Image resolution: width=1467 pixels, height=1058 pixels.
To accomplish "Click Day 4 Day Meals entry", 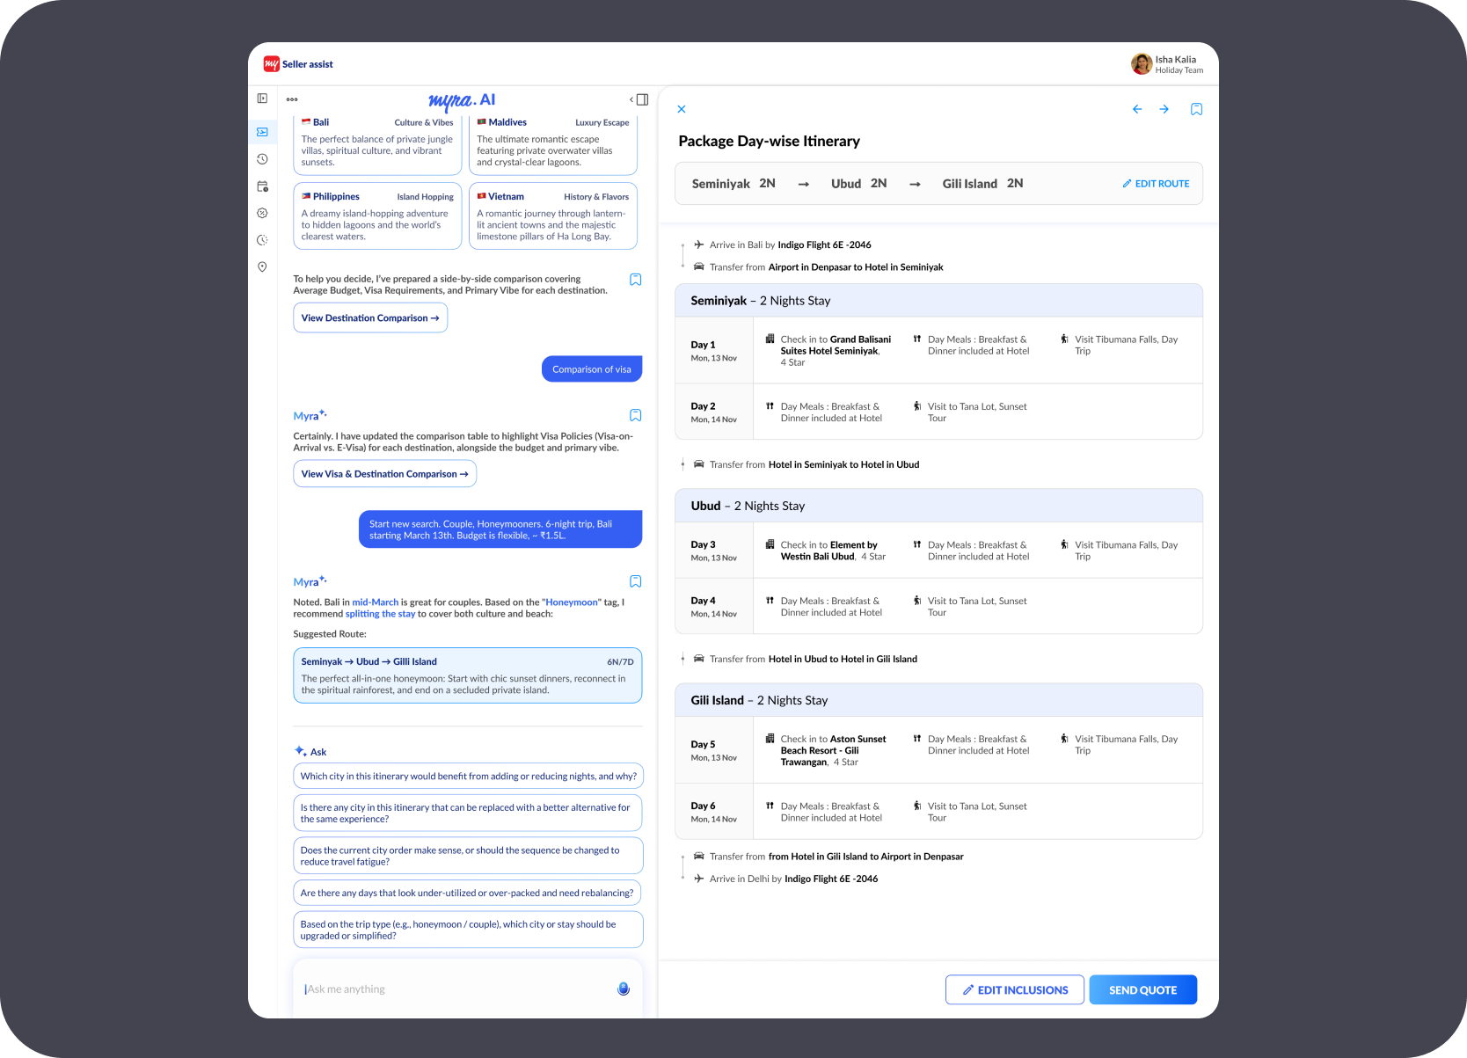I will coord(824,607).
